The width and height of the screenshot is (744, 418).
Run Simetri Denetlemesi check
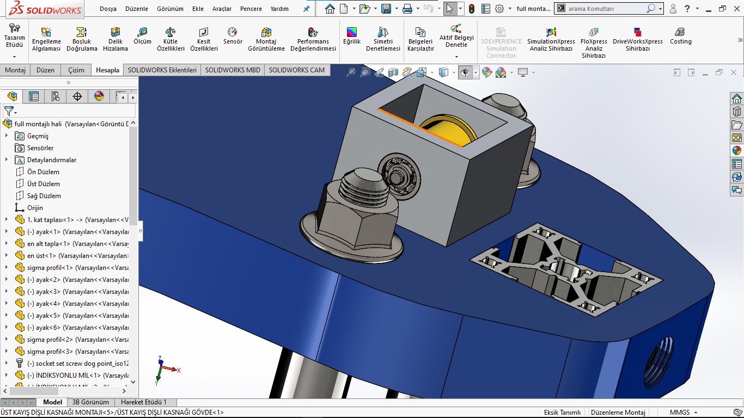point(383,39)
